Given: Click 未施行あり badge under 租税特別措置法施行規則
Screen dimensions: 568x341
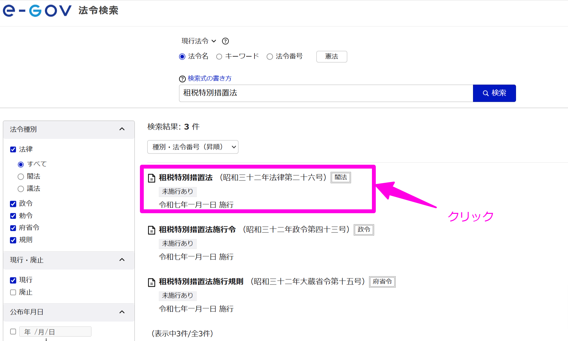Looking at the screenshot, I should 177,296.
